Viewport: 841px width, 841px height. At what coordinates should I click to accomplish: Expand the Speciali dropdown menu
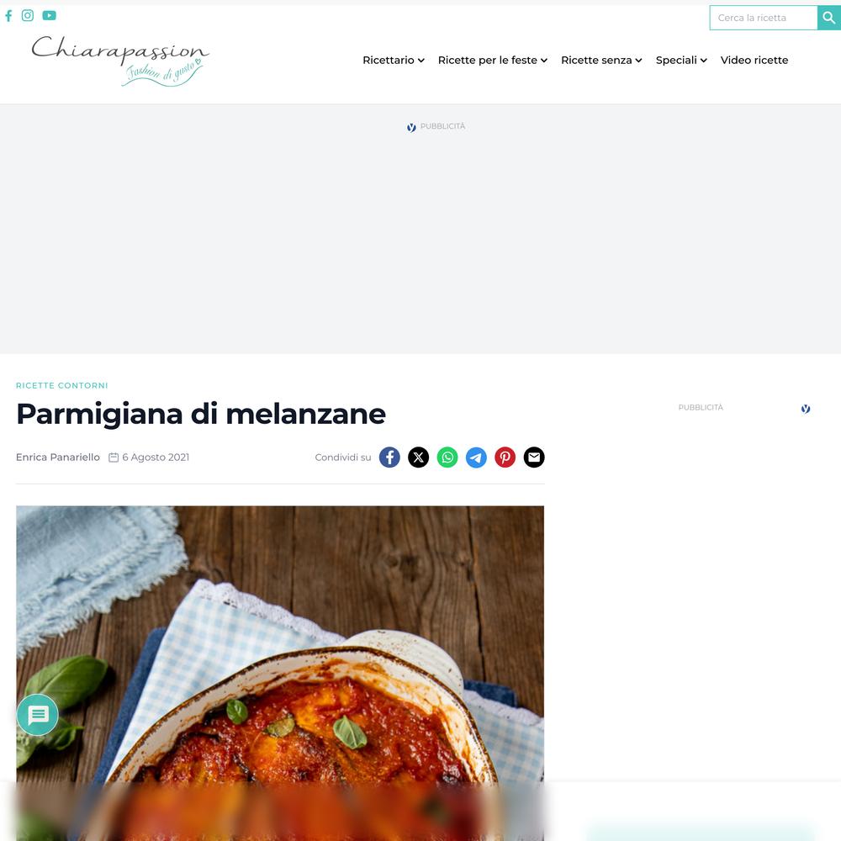click(681, 60)
